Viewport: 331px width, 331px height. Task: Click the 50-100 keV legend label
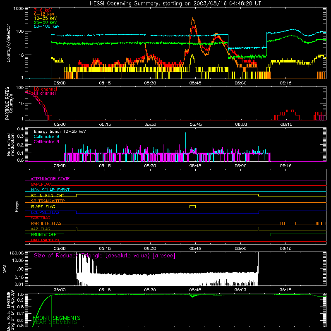[46, 26]
